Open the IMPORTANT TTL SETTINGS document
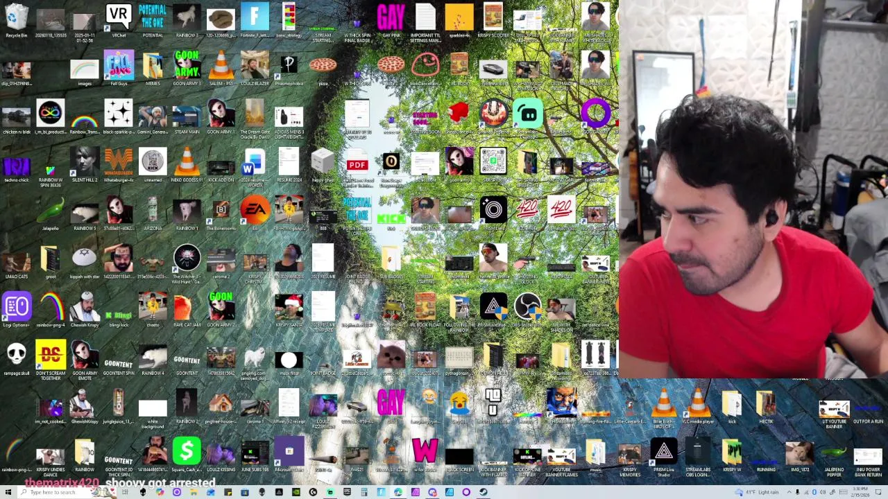The image size is (888, 499). pyautogui.click(x=425, y=22)
